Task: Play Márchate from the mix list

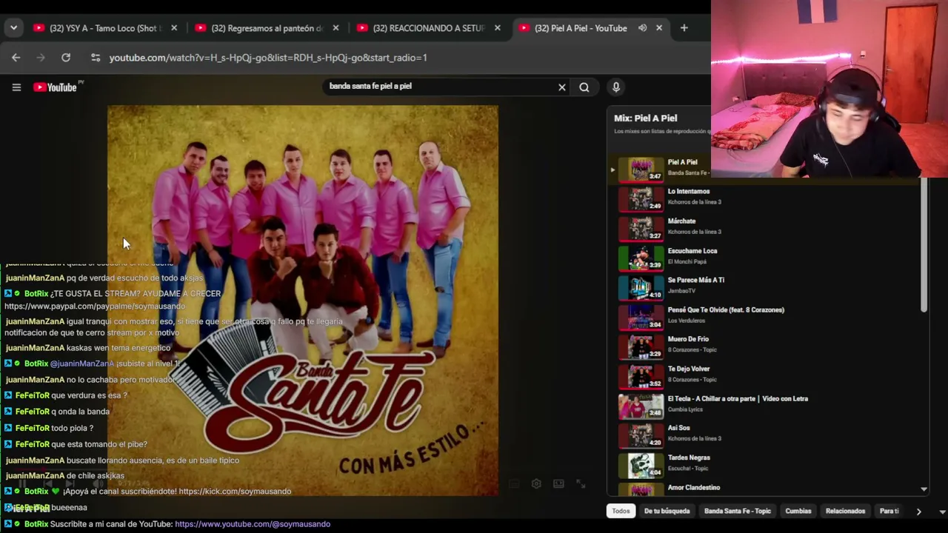Action: click(x=681, y=221)
